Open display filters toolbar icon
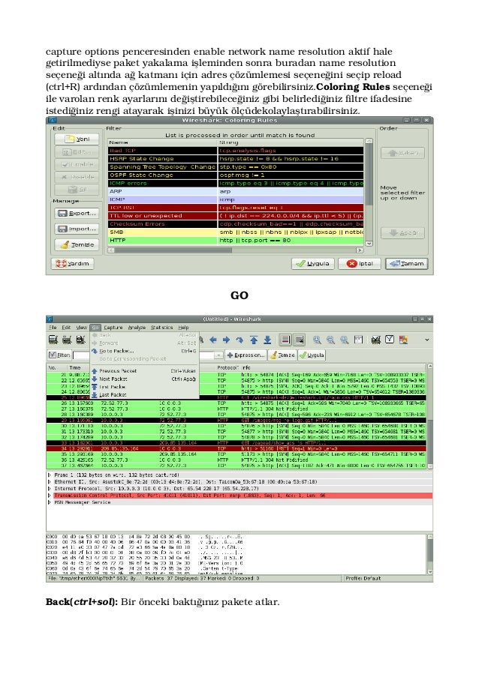 coord(390,340)
